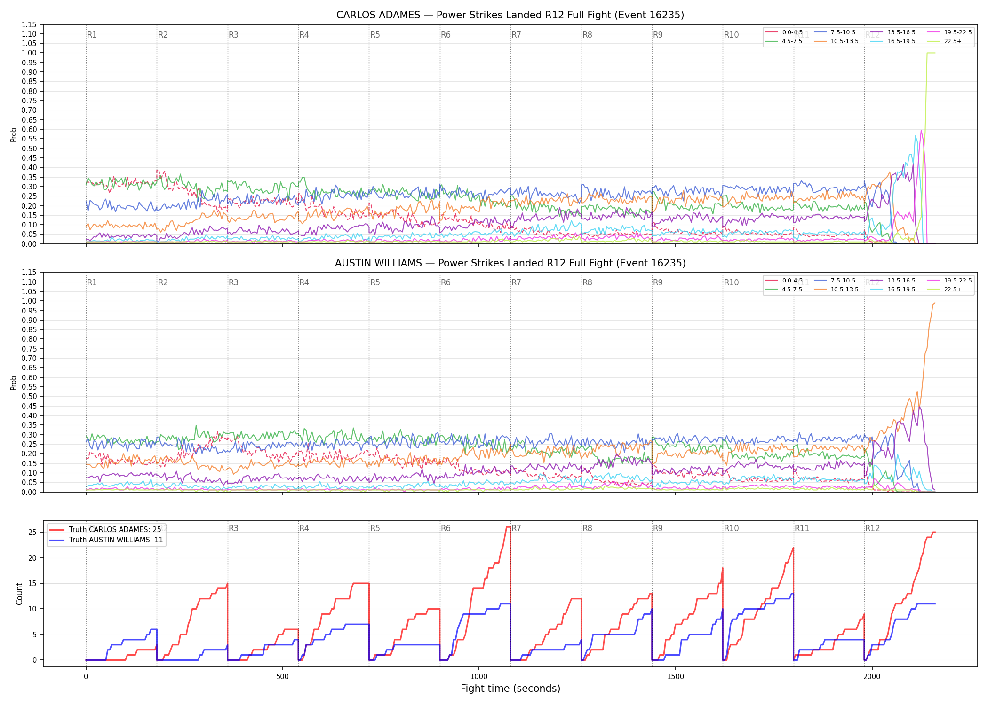Image resolution: width=988 pixels, height=705 pixels.
Task: Click round marker R3 in the Carlos Adames chart
Action: point(233,35)
